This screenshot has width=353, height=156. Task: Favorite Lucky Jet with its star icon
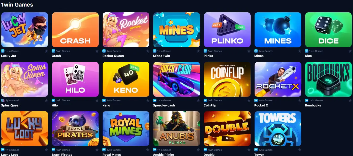pyautogui.click(x=46, y=51)
